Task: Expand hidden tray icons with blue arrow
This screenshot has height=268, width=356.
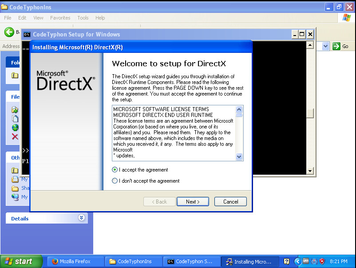Action: point(298,261)
